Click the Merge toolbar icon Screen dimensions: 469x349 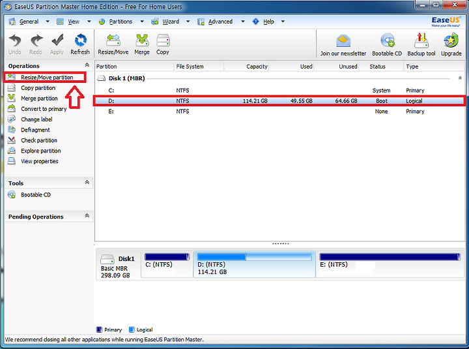coord(142,44)
